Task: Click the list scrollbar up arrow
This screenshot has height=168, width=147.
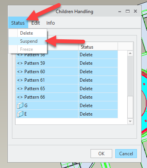Action: tap(130, 53)
